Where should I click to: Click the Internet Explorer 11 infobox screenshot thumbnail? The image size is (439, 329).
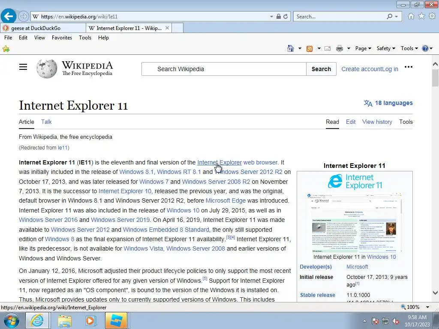pyautogui.click(x=355, y=222)
